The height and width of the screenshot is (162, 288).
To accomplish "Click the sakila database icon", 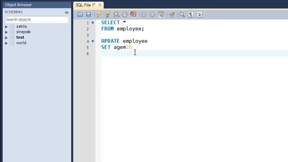I will (x=12, y=27).
